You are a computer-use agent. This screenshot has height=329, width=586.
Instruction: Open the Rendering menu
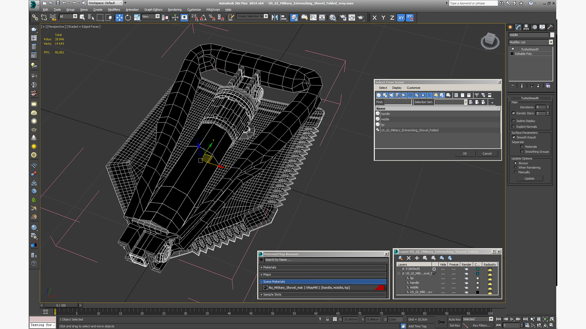pos(175,9)
